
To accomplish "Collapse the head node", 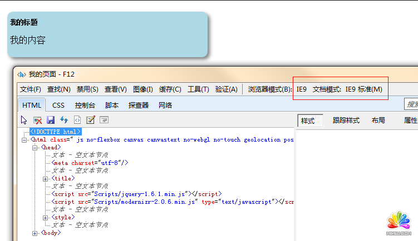I will pyautogui.click(x=35, y=148).
